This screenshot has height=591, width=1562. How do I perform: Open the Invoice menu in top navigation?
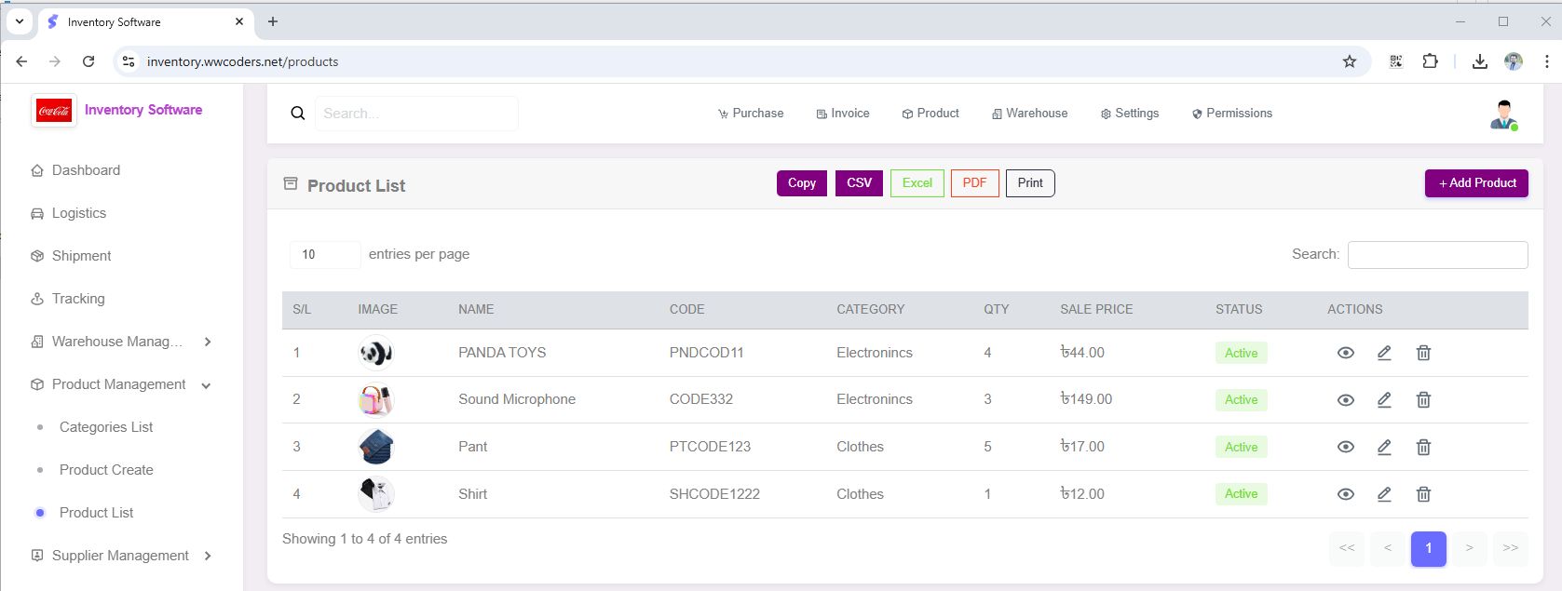click(843, 114)
